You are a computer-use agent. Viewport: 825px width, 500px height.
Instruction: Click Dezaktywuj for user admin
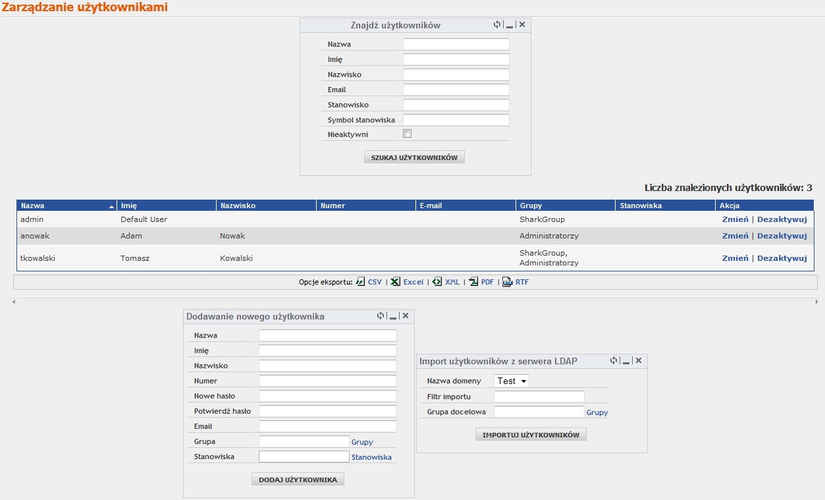click(782, 219)
